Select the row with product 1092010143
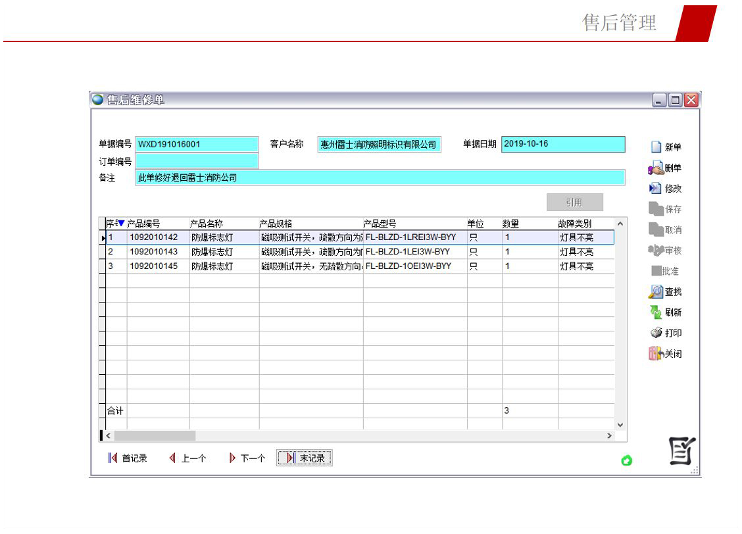Viewport: 742px width, 534px height. 153,252
